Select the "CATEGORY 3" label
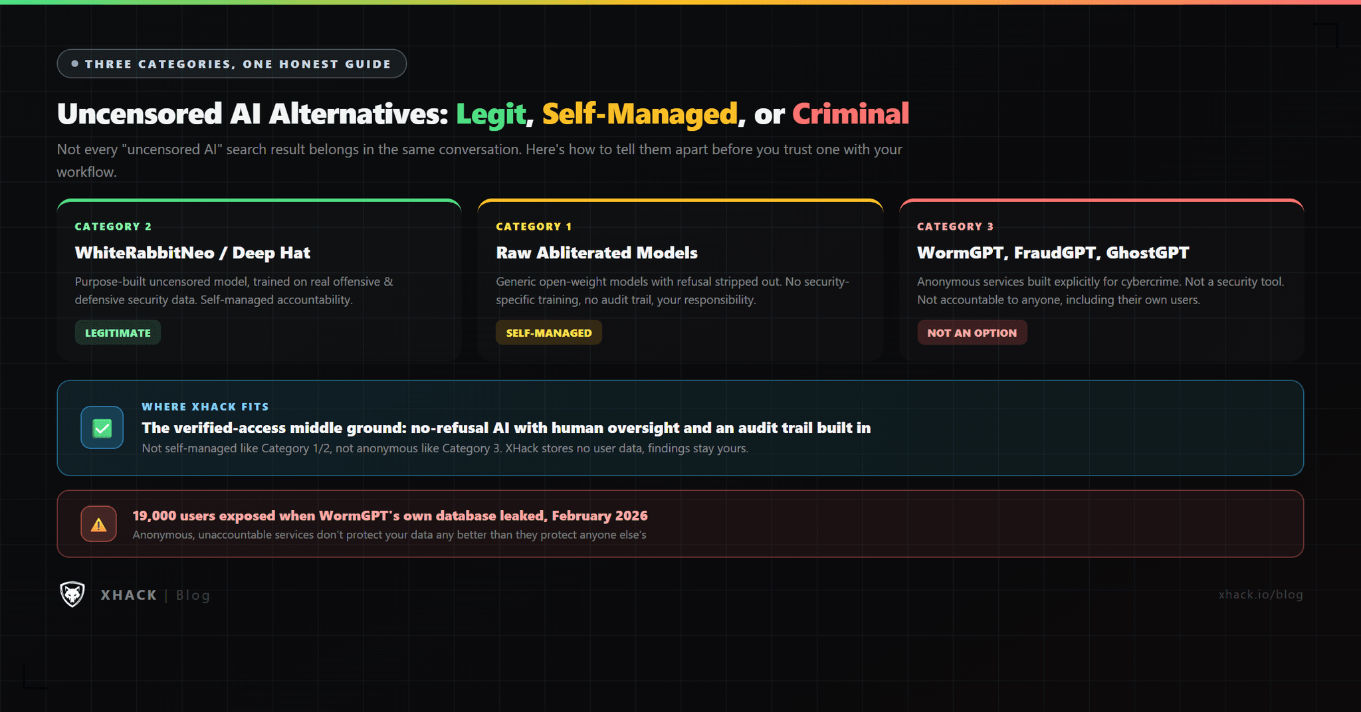This screenshot has width=1361, height=712. 955,226
